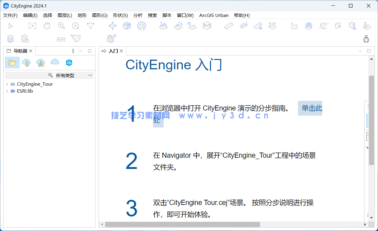Toggle the cloud storage view in Navigator
This screenshot has height=231, width=378.
coord(55,63)
